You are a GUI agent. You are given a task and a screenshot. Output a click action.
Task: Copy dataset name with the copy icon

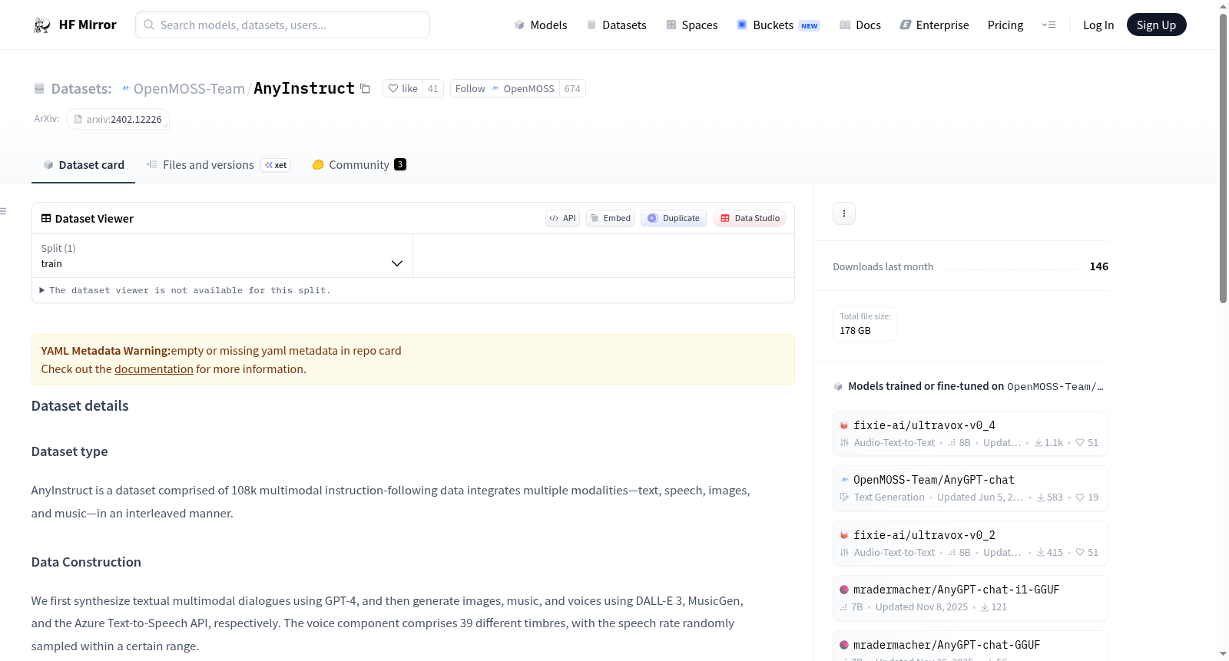[366, 89]
